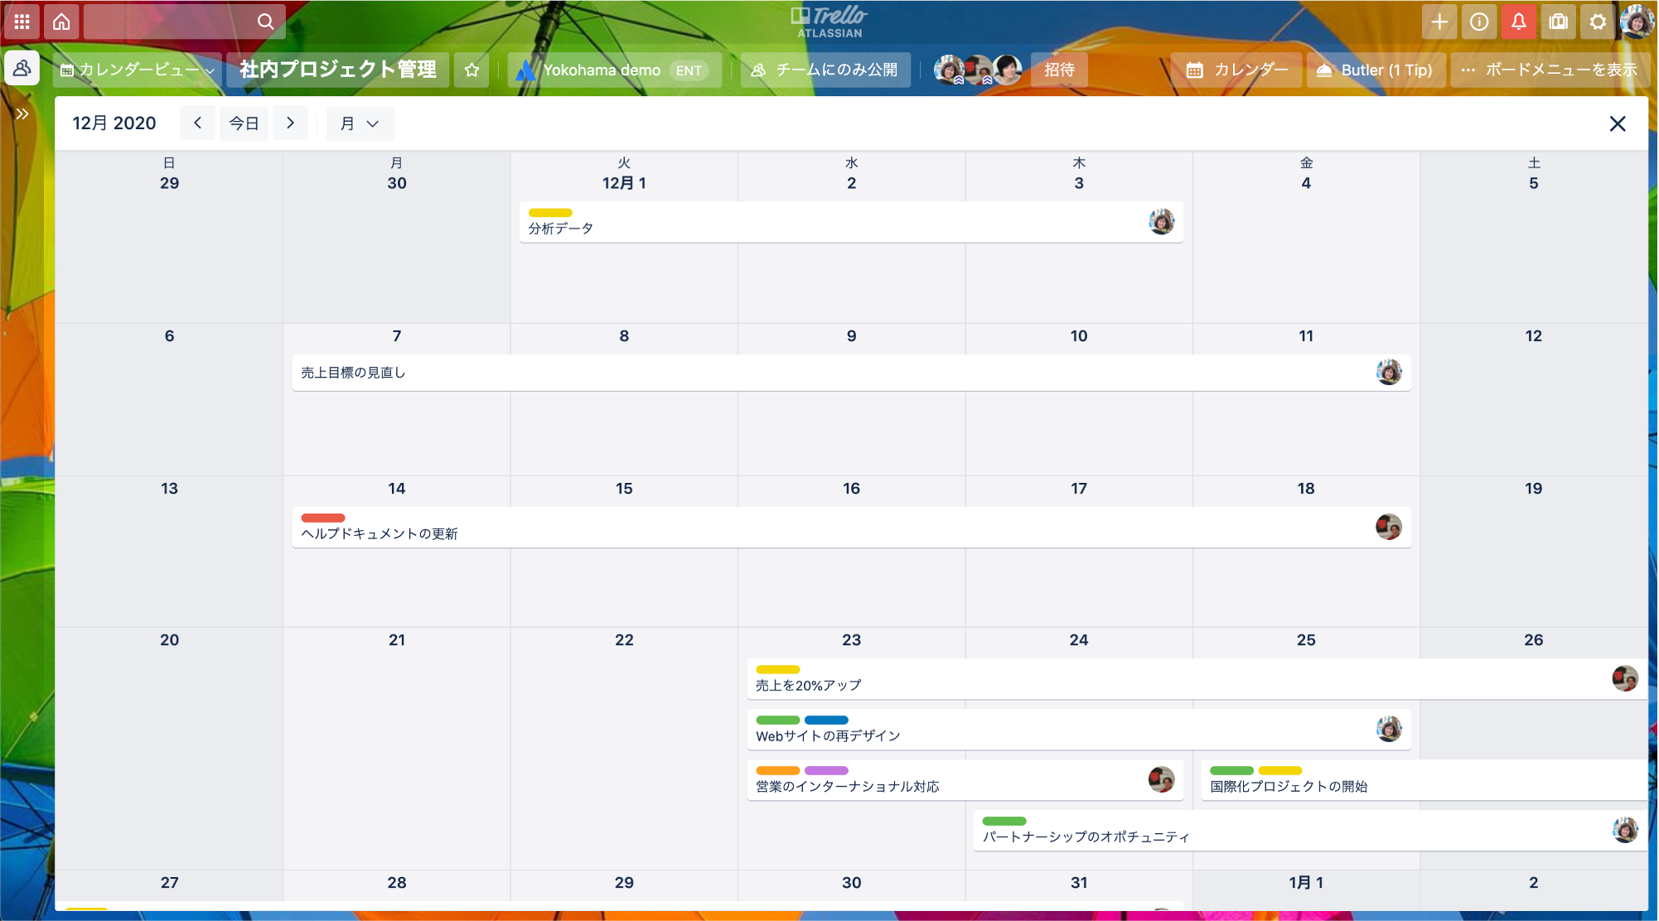Expand the left sidebar double chevron
Screen dimensions: 1659x921
22,113
